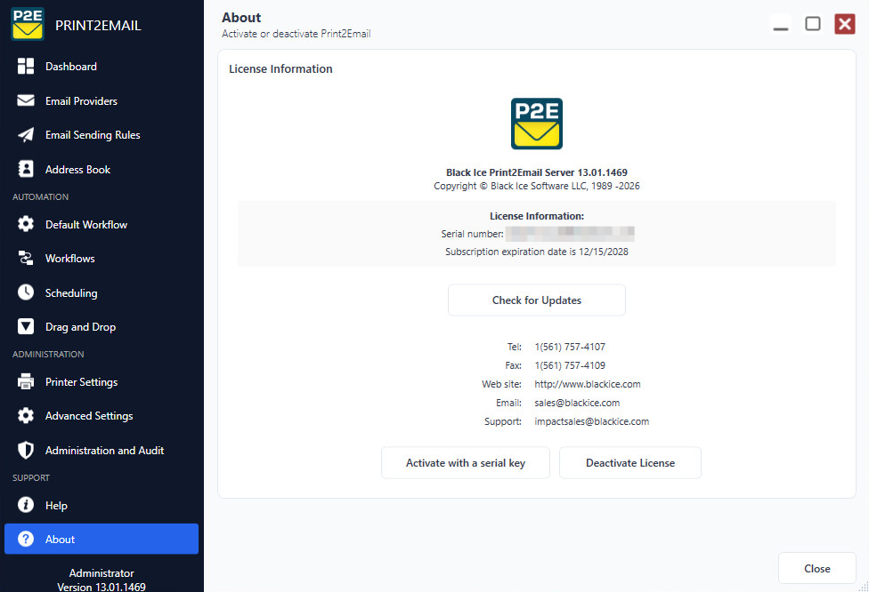Click Check for Updates button

click(x=537, y=300)
